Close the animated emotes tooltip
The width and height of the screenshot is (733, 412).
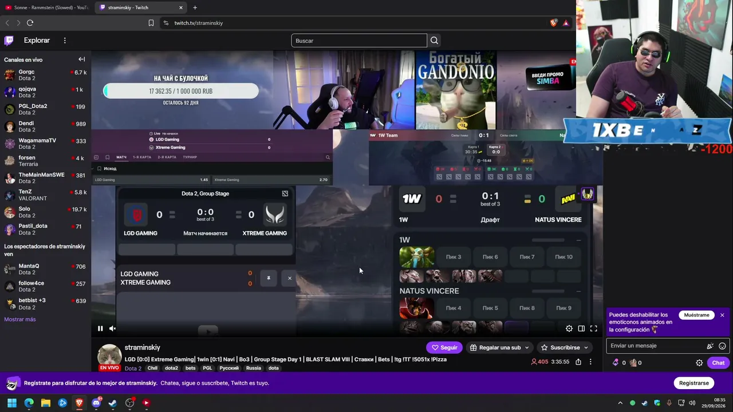[x=722, y=315]
